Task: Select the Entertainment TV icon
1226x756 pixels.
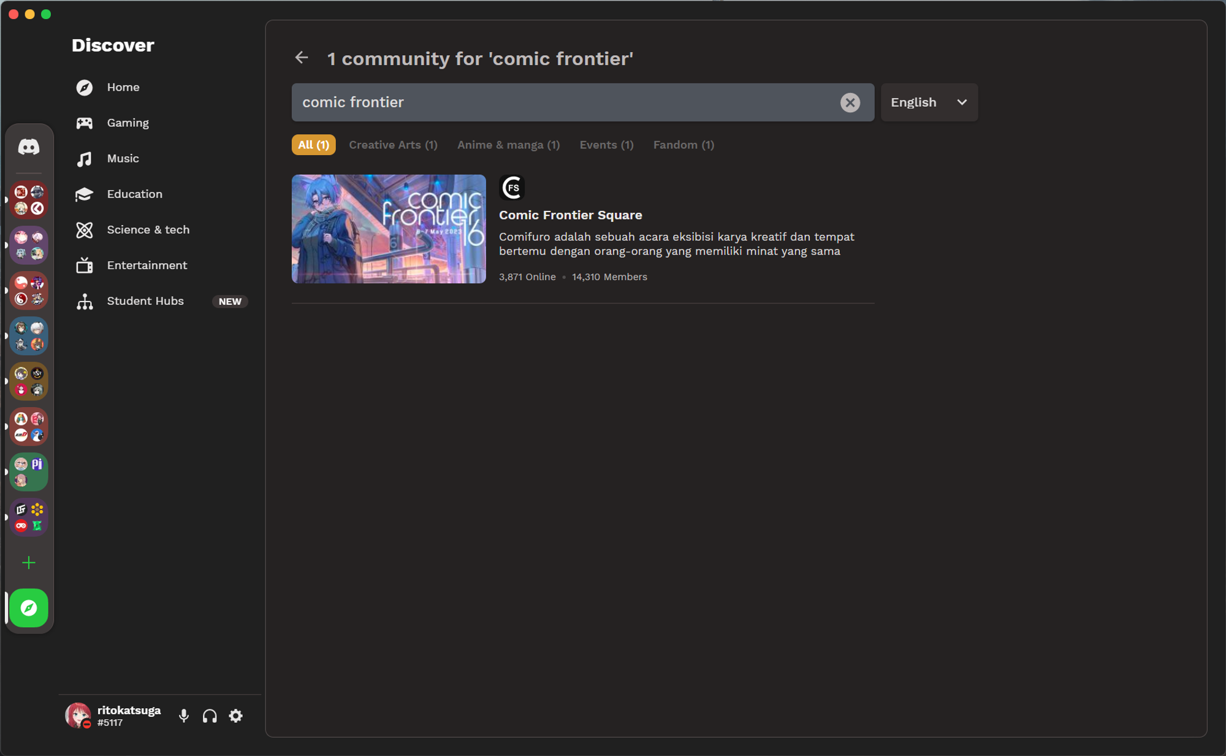Action: [x=85, y=265]
